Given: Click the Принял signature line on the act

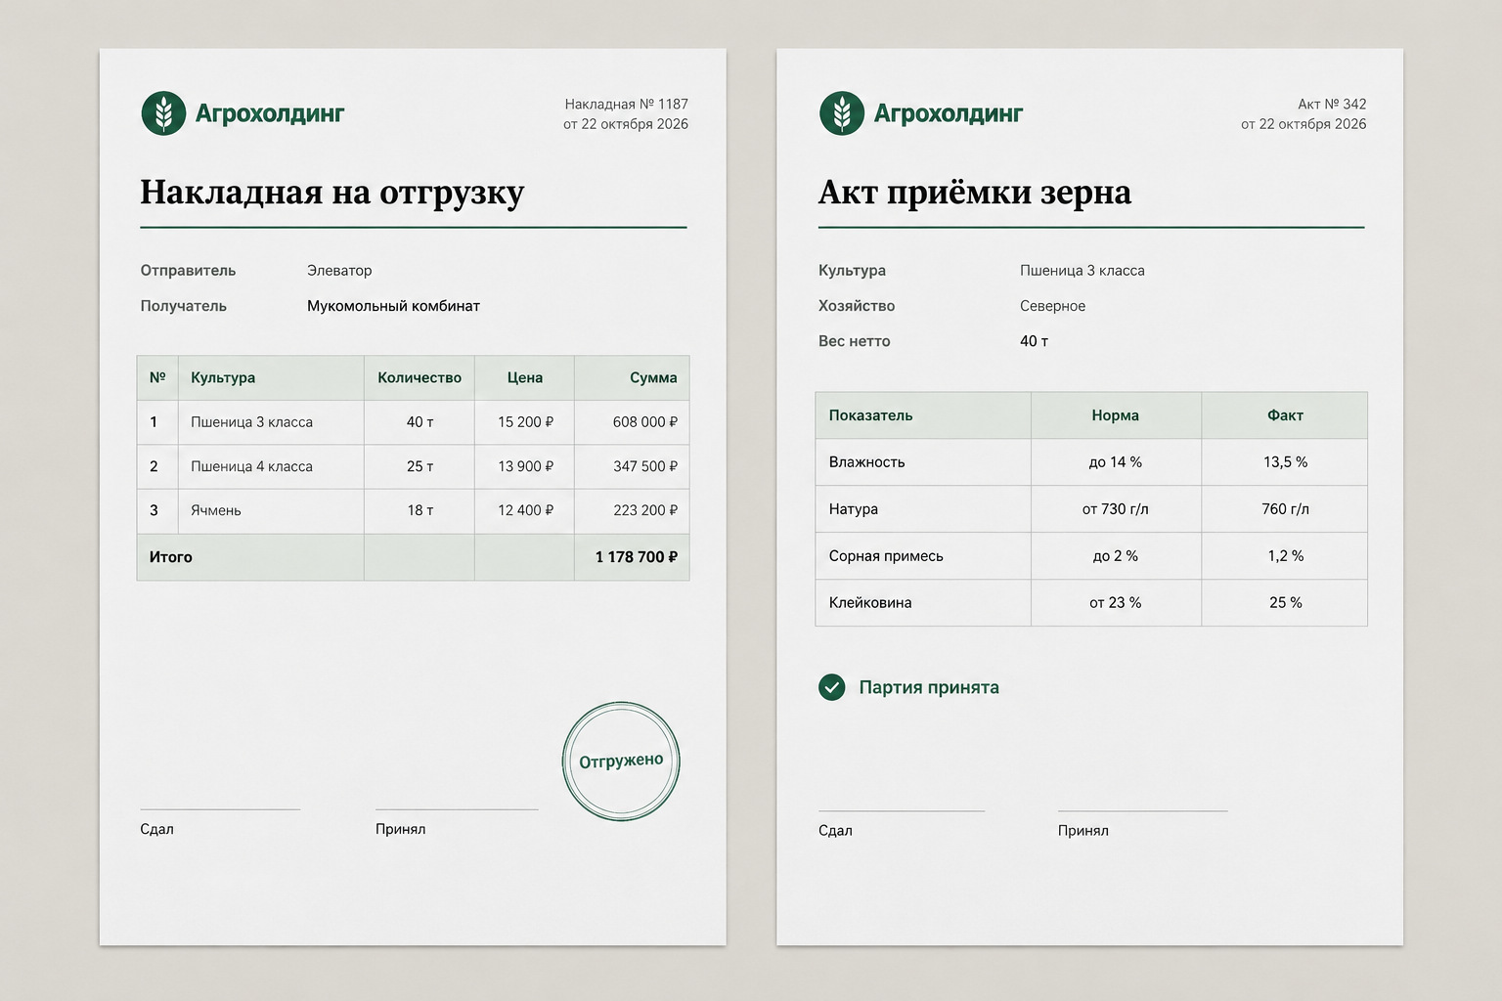Looking at the screenshot, I should point(1142,811).
